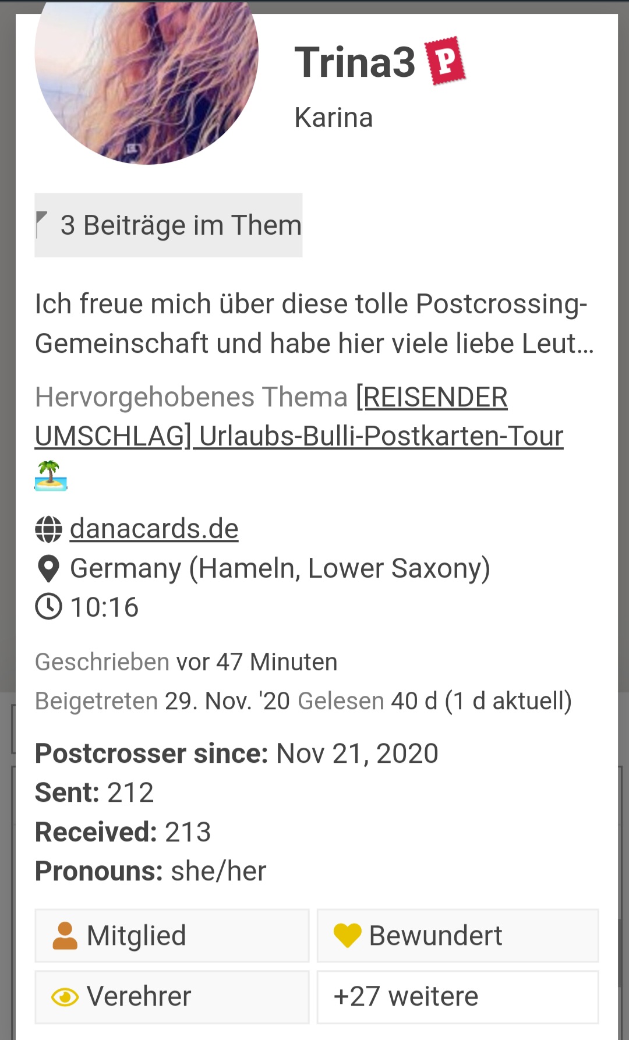Tap the palm island emoji

coord(51,476)
